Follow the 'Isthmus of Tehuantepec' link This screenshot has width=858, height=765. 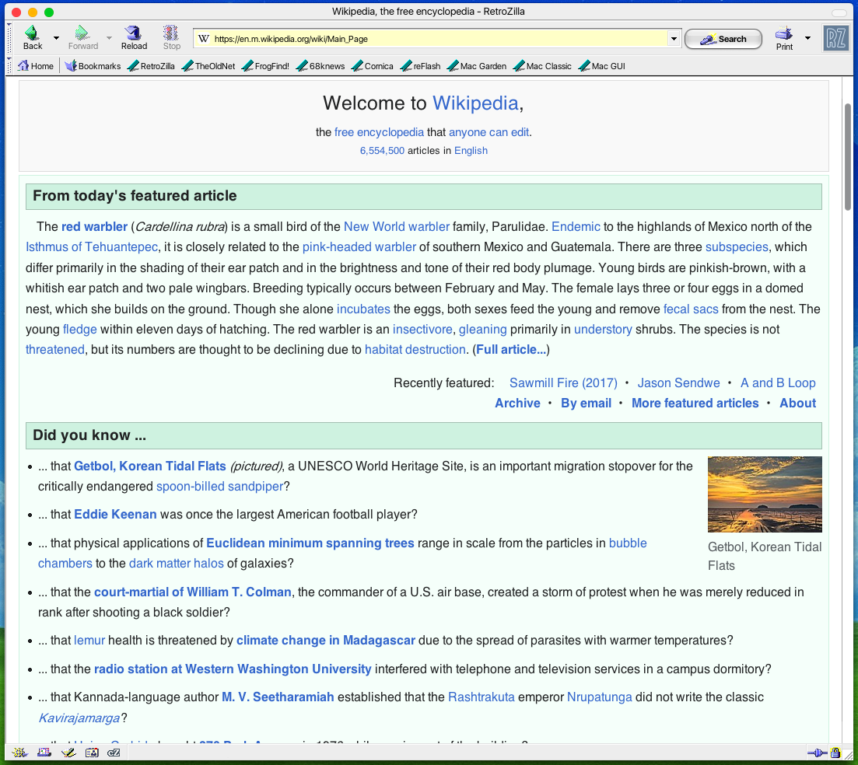pos(91,246)
